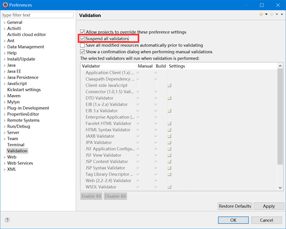Open the back history dropdown arrow
This screenshot has width=286, height=229.
click(x=266, y=14)
